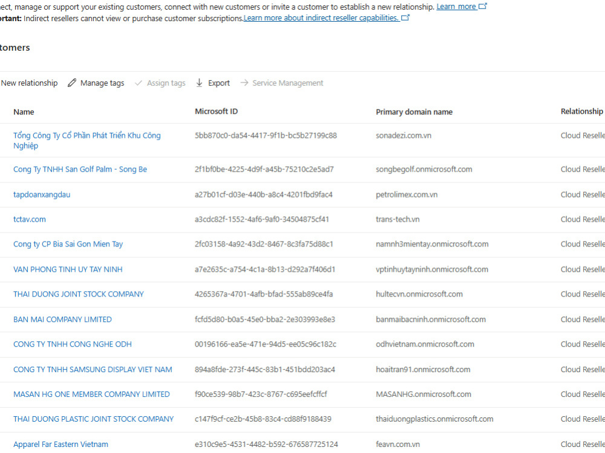The width and height of the screenshot is (605, 453).
Task: Select Microsoft ID 4265367a-4701-4afb-bfad-555ab89ce4fa
Action: pos(264,294)
